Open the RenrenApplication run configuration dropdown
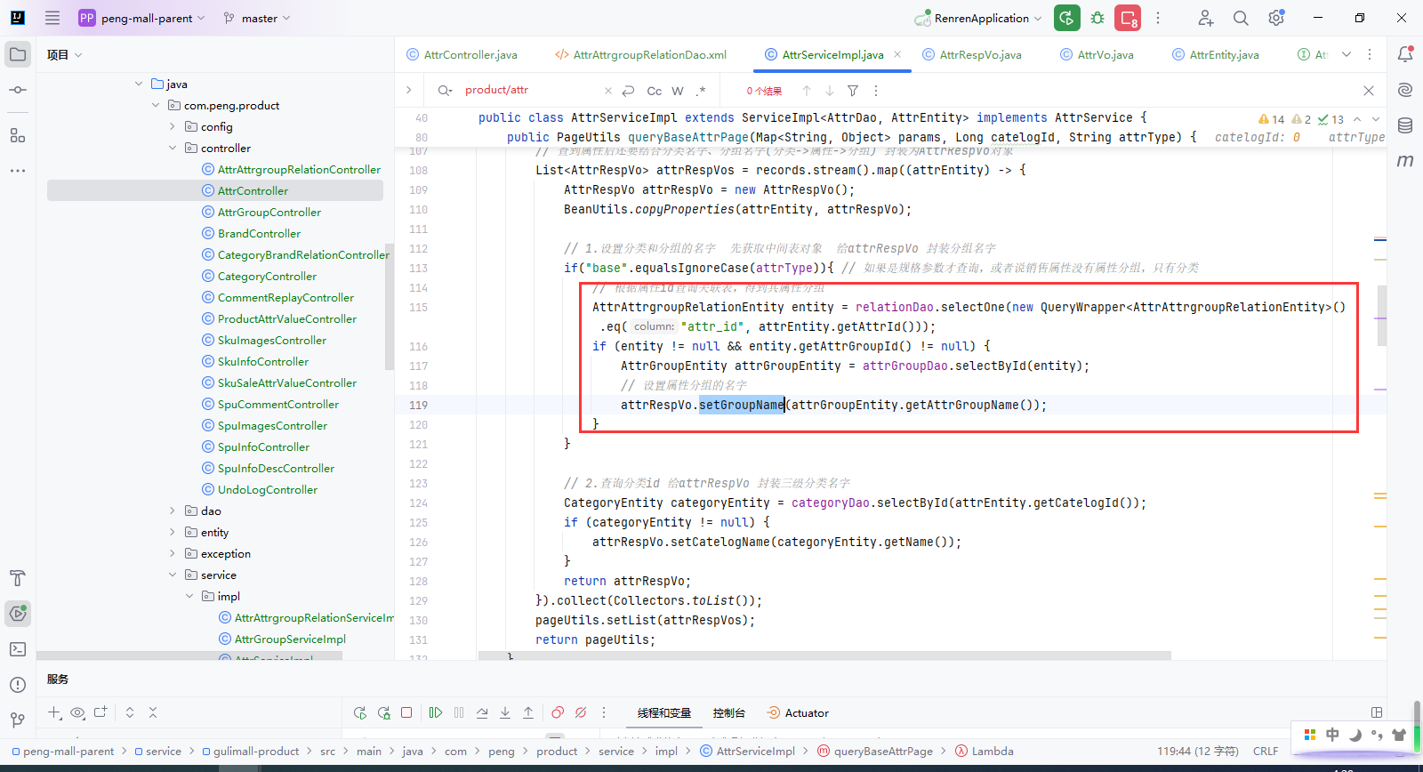1423x772 pixels. coord(978,18)
